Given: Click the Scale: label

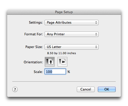Looking at the screenshot, I should point(38,72).
